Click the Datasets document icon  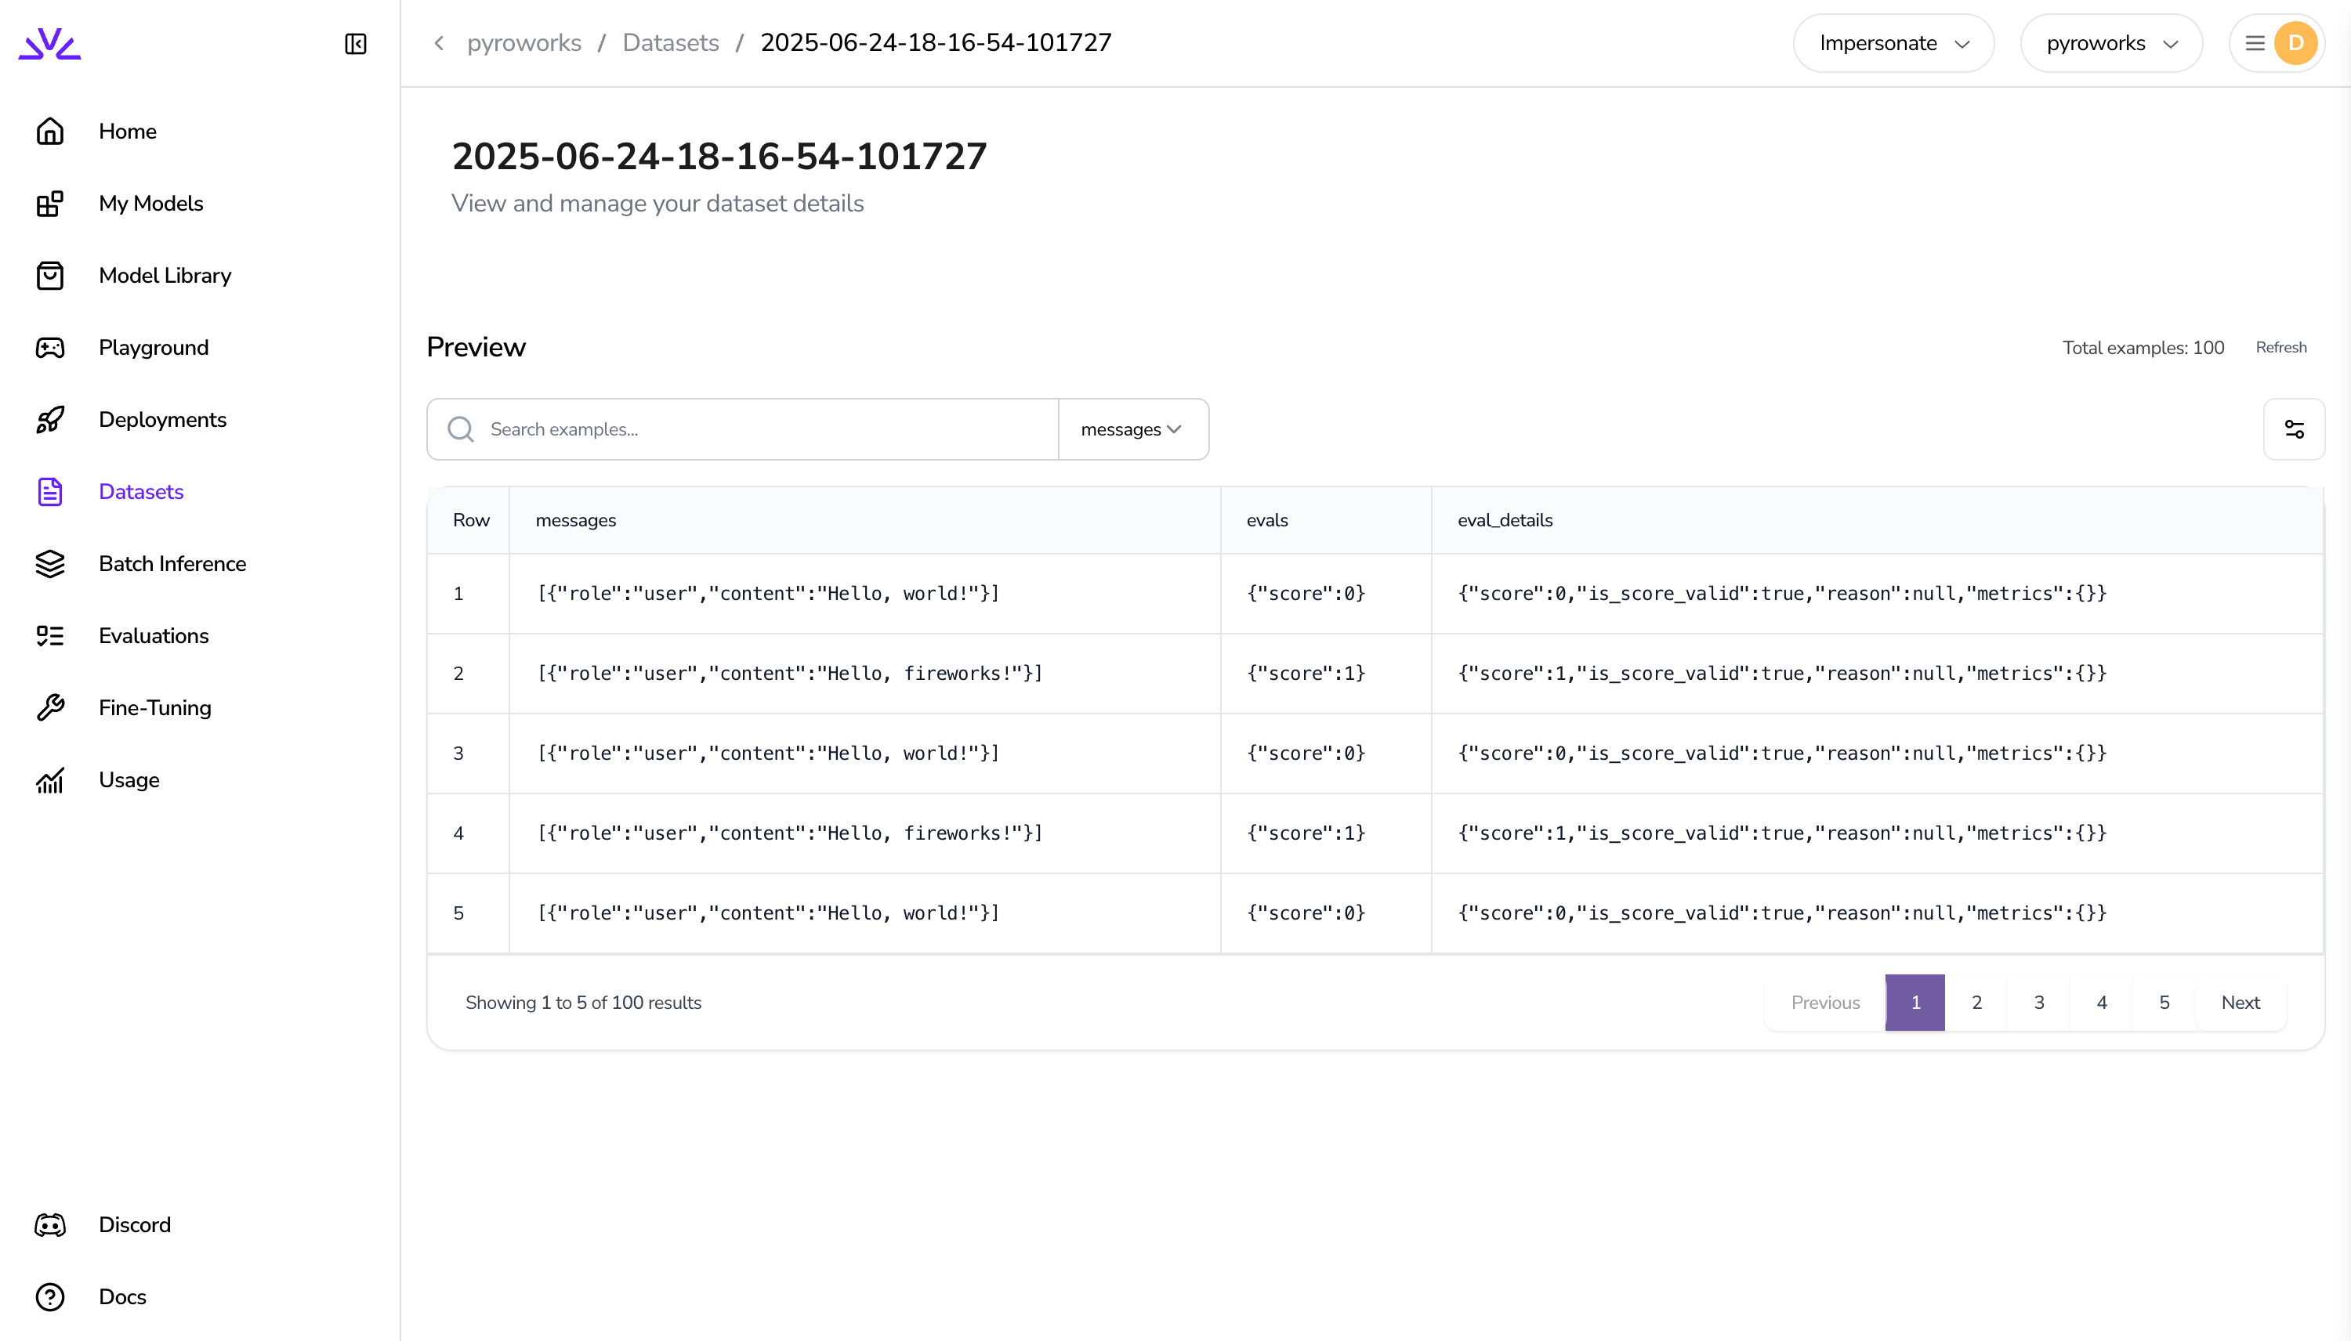[x=49, y=492]
